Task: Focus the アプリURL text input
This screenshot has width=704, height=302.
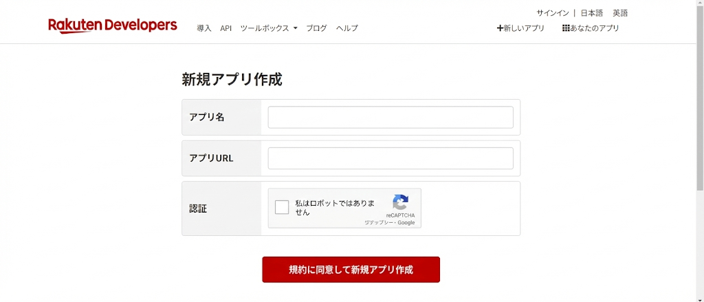Action: tap(390, 158)
